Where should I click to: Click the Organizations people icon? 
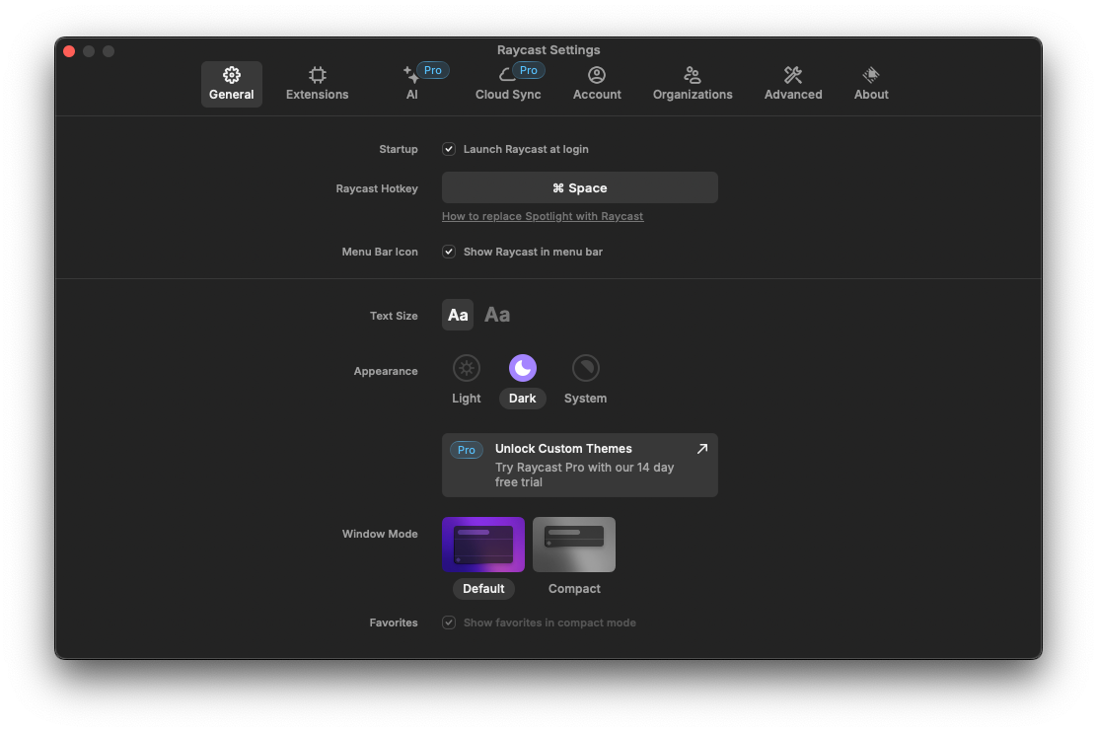692,75
